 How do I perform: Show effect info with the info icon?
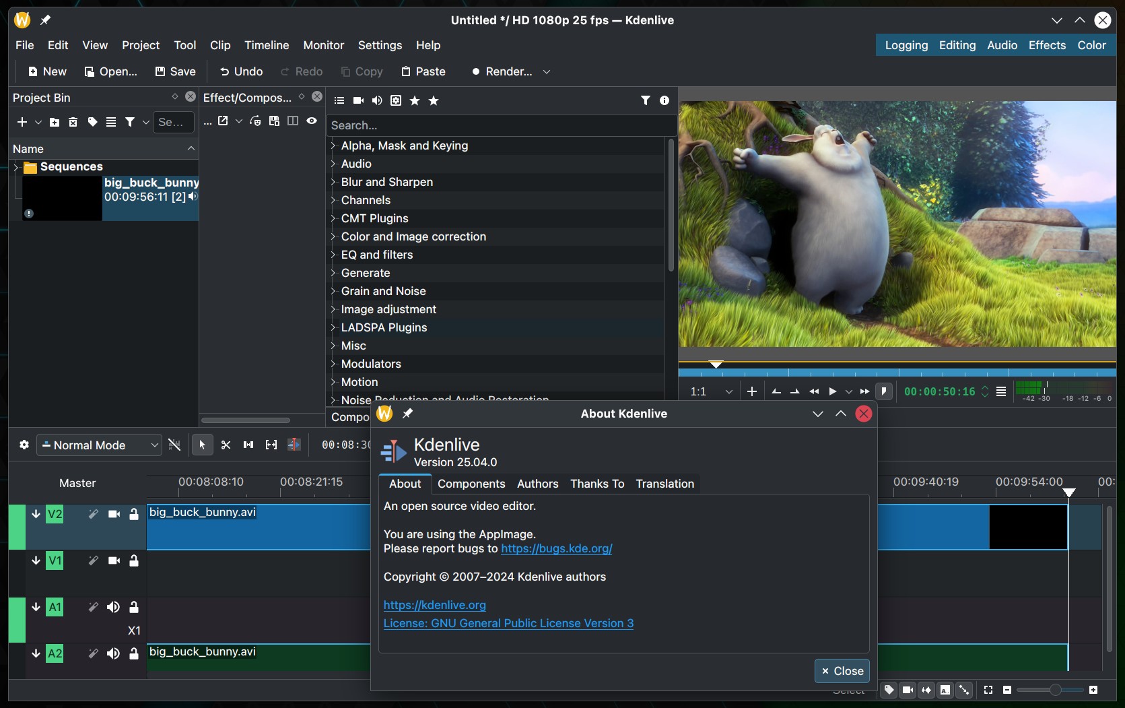point(664,100)
